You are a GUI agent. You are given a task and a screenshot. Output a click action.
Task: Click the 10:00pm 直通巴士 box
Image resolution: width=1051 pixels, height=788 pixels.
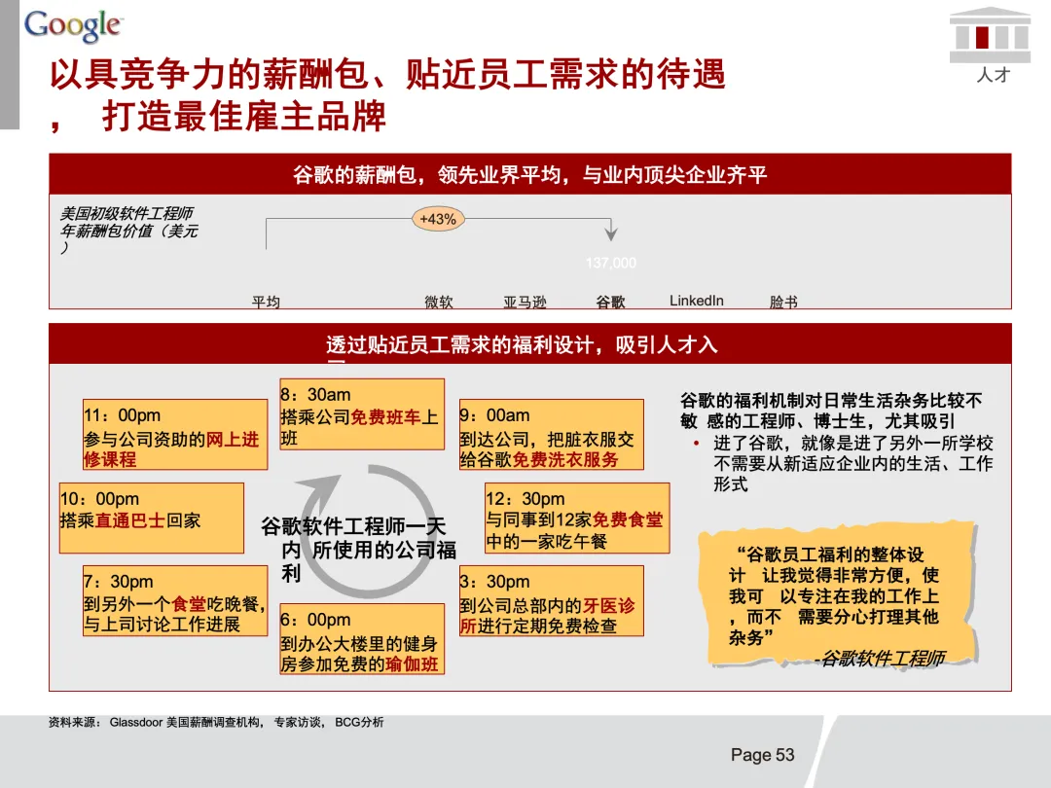pyautogui.click(x=152, y=518)
